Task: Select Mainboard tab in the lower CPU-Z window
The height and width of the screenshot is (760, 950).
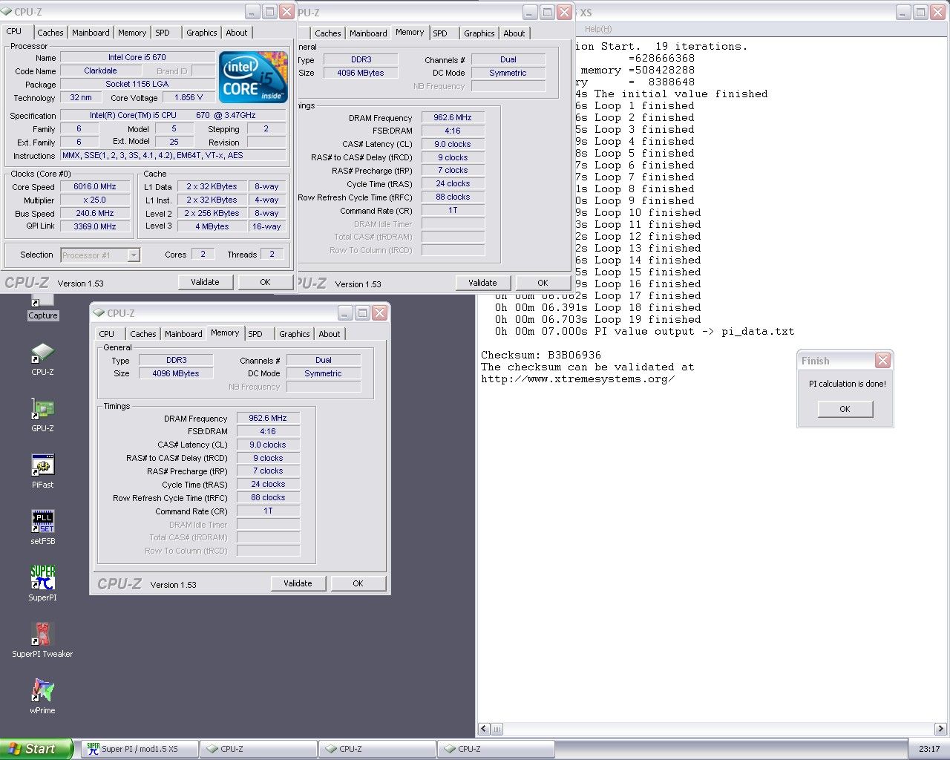Action: click(x=183, y=334)
